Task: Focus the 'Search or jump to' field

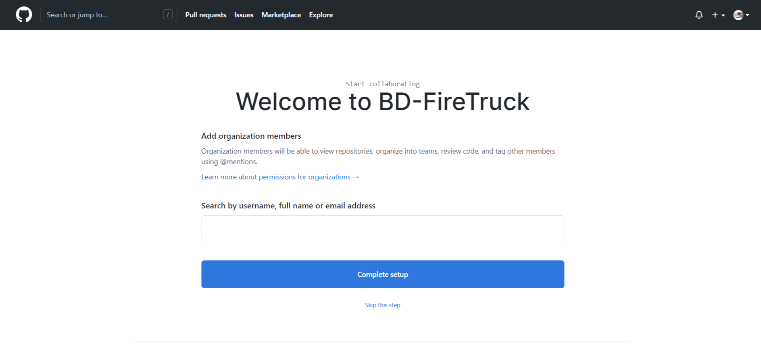Action: tap(108, 15)
